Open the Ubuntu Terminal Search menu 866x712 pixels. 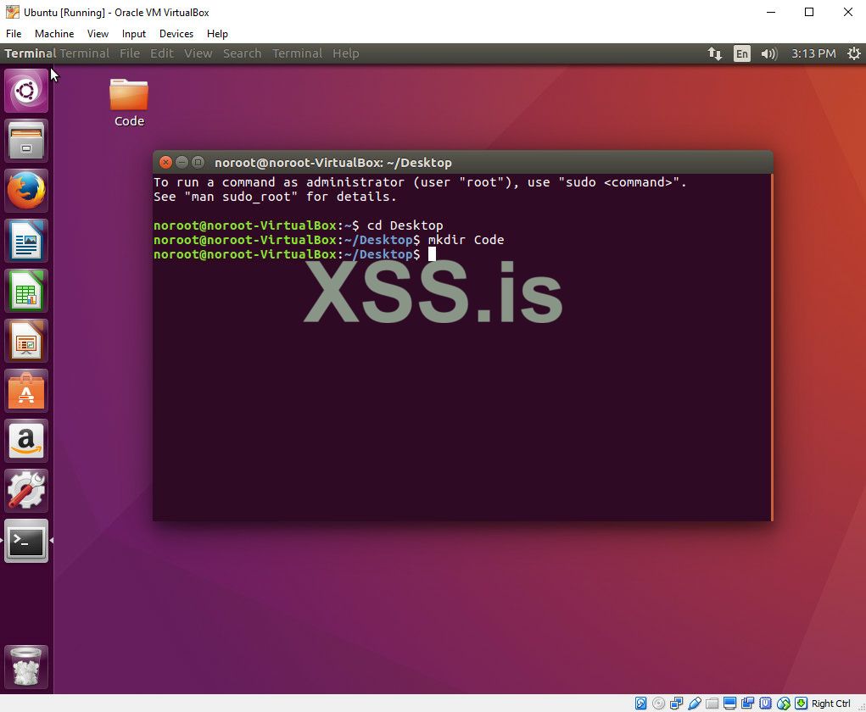pos(242,53)
